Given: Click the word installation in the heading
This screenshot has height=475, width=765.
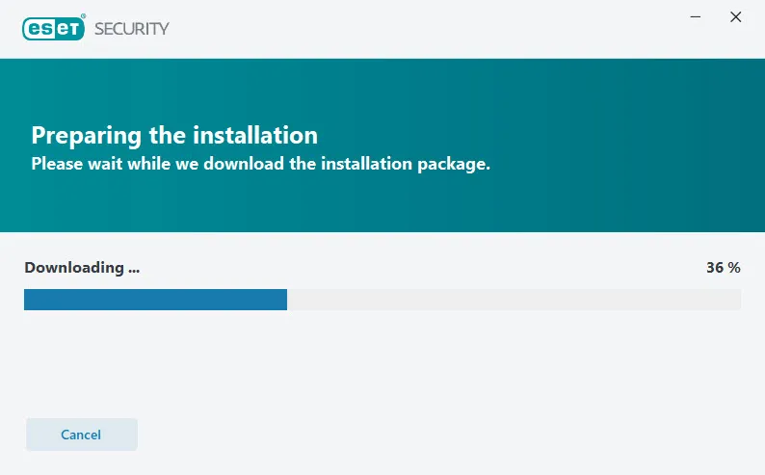Looking at the screenshot, I should [255, 135].
